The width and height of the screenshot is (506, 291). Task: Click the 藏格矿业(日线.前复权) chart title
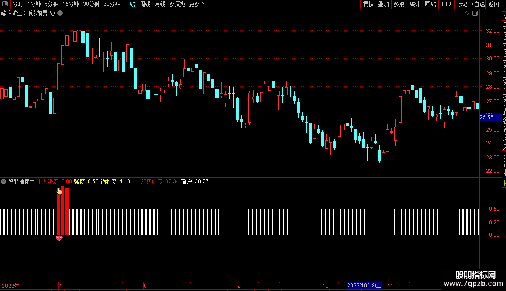(28, 13)
